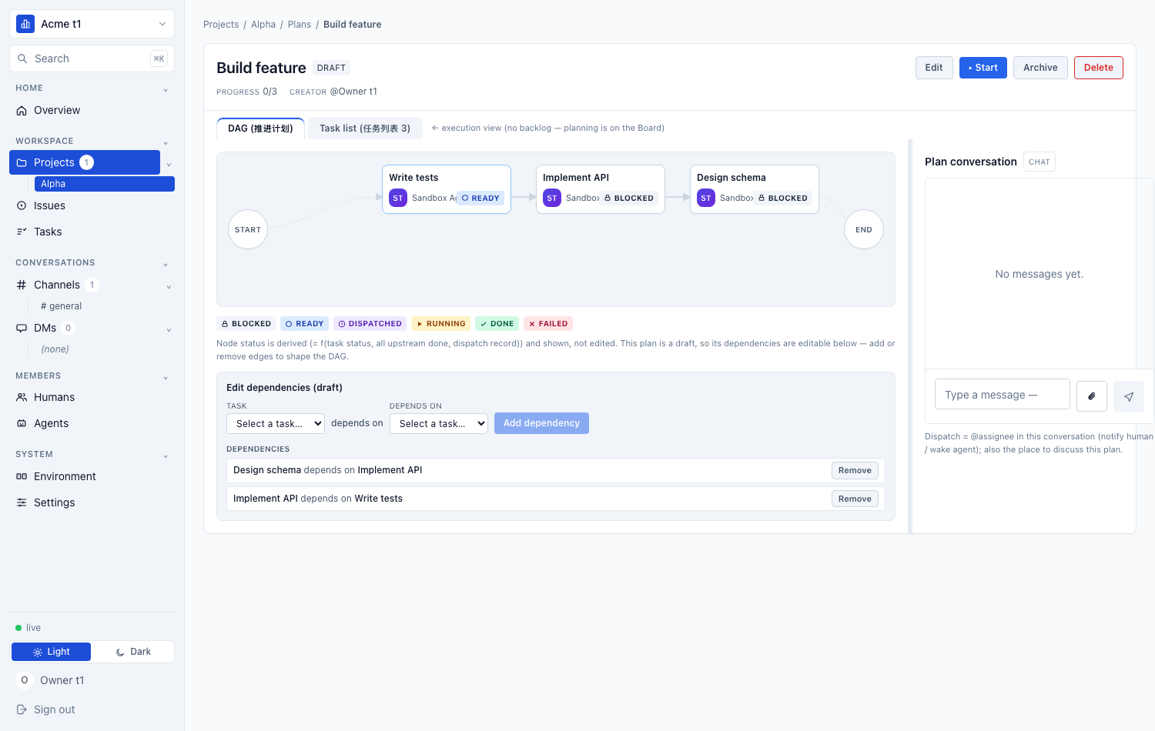
Task: Click the Projects folder icon
Action: pos(22,162)
